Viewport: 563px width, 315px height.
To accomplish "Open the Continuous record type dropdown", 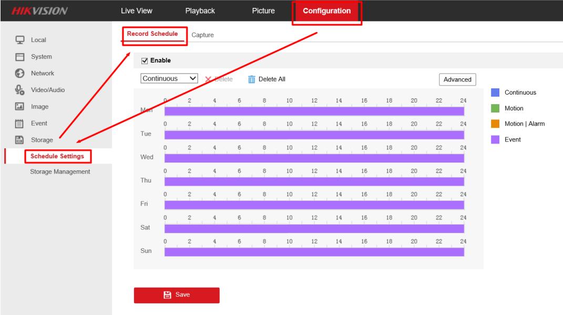I will coord(169,78).
